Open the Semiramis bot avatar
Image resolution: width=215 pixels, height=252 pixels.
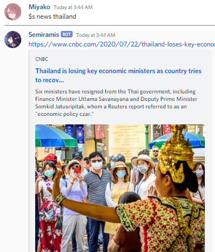click(x=13, y=40)
